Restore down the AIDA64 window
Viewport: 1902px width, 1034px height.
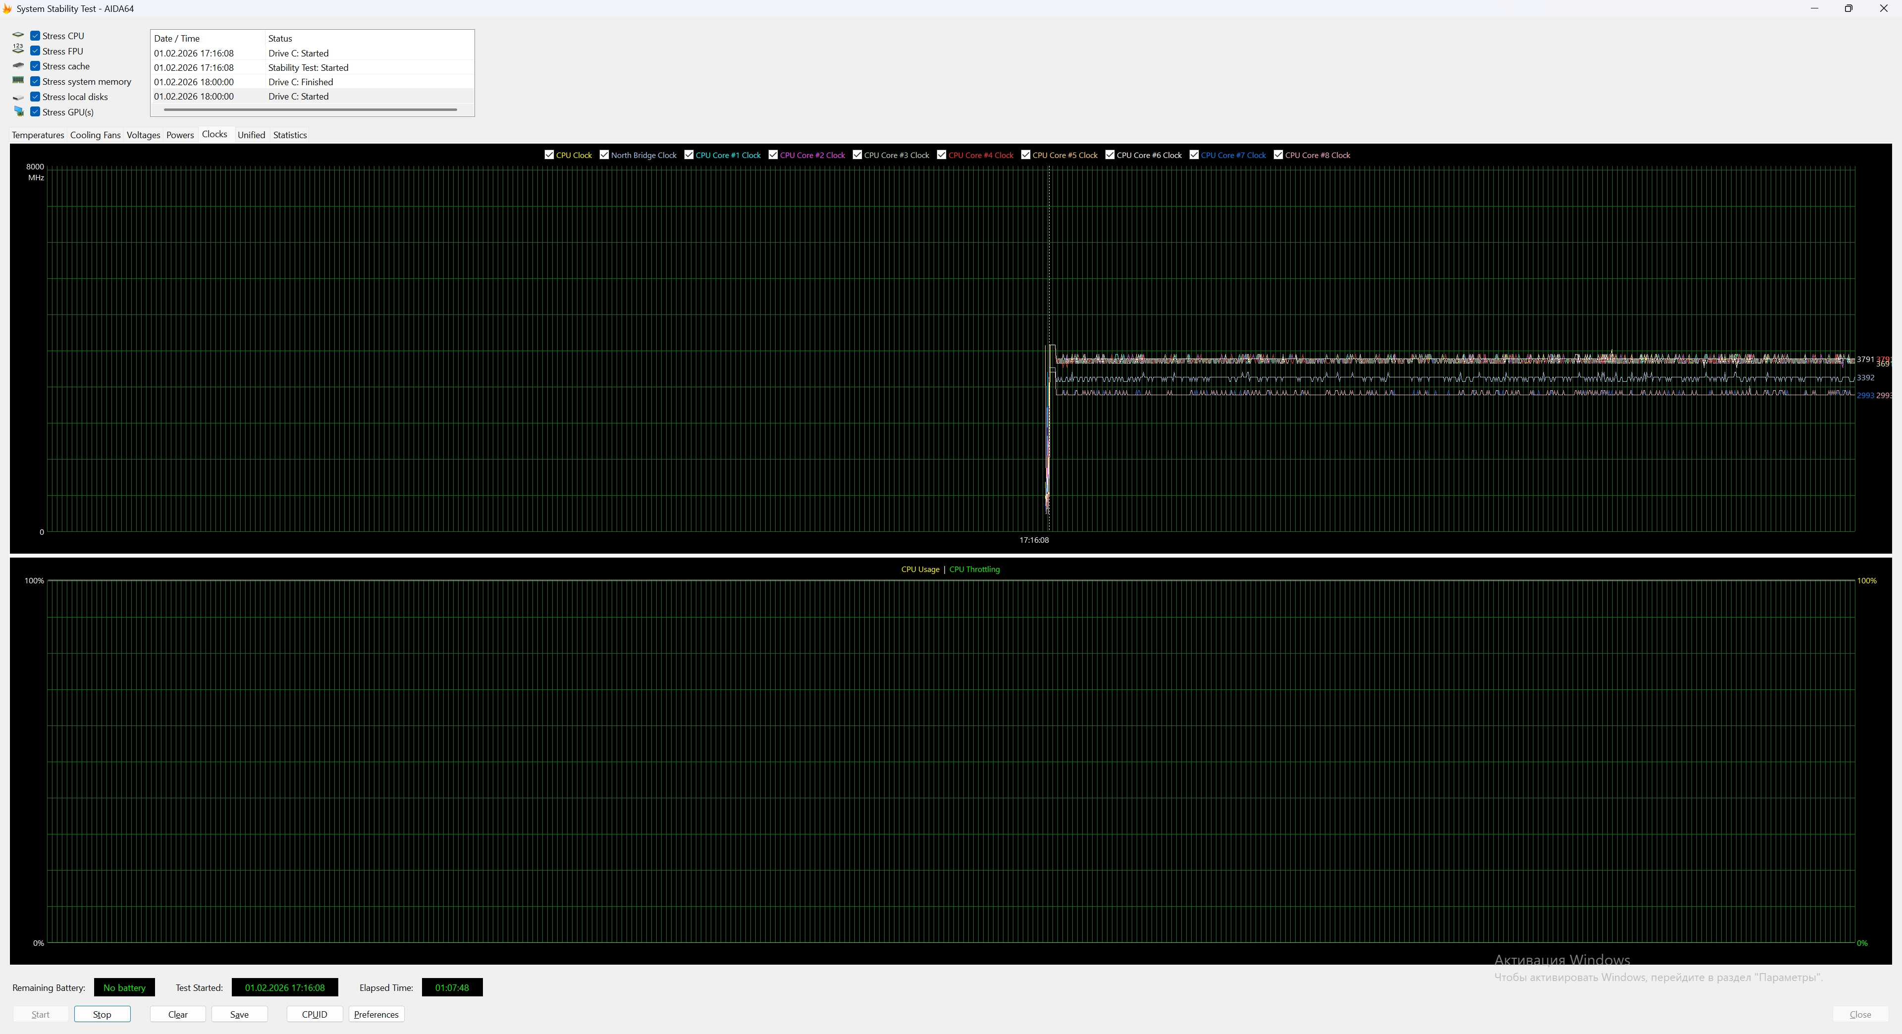point(1848,9)
